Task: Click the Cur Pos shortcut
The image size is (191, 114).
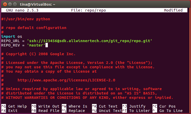Action: 167,106
